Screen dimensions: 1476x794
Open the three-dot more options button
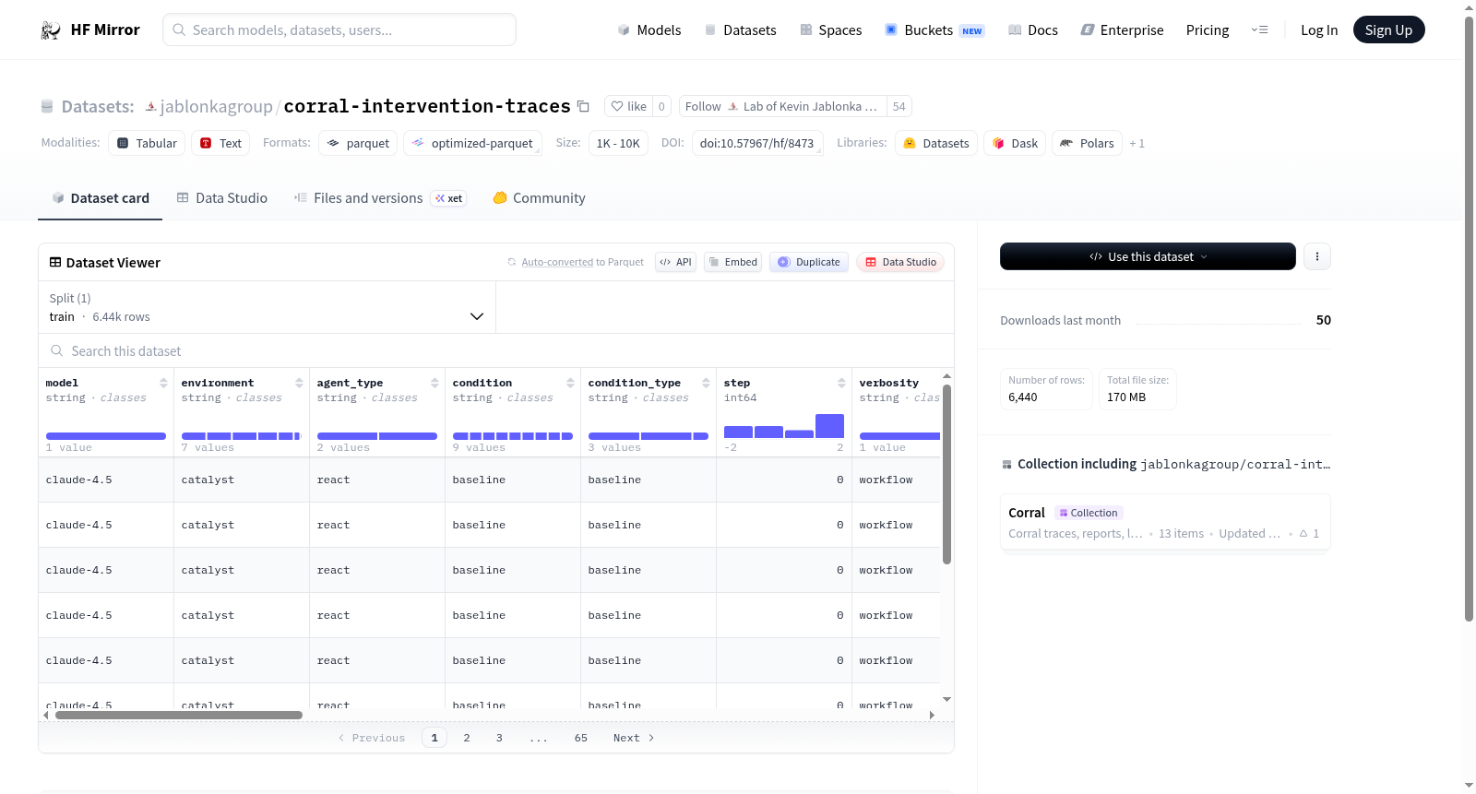tap(1317, 256)
